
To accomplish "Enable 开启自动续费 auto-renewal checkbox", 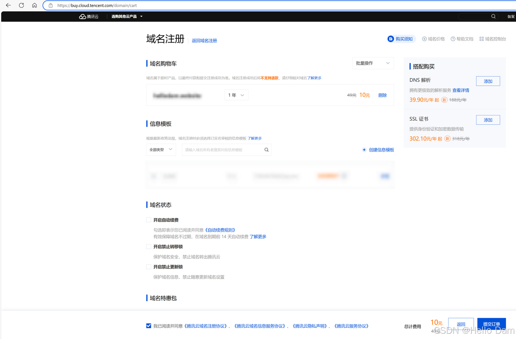I will (149, 220).
